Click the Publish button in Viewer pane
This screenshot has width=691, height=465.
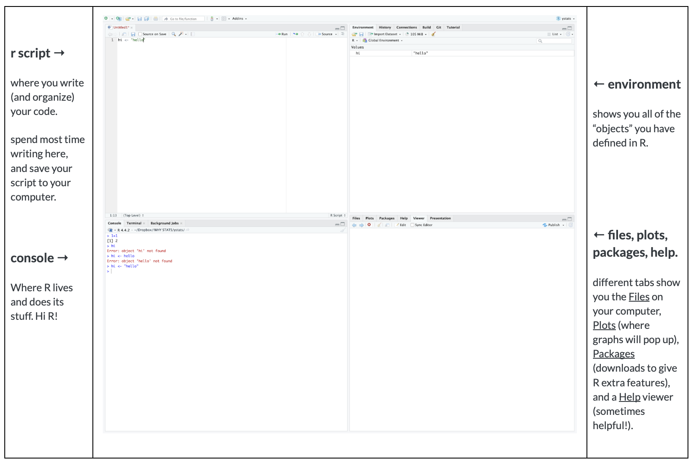[x=553, y=225]
